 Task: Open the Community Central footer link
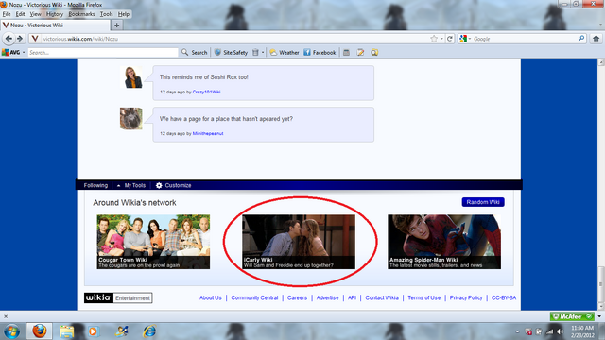click(x=254, y=298)
